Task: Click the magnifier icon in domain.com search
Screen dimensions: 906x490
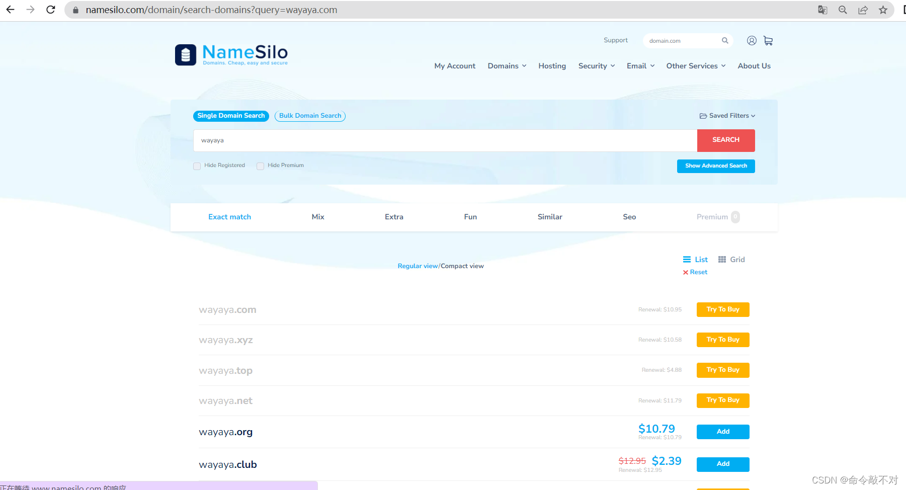Action: pyautogui.click(x=725, y=41)
